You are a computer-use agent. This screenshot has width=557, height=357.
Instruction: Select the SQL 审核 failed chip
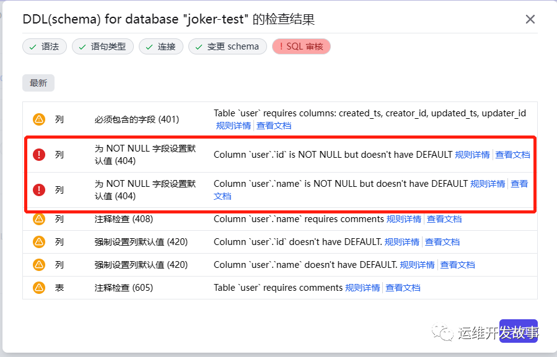(301, 46)
